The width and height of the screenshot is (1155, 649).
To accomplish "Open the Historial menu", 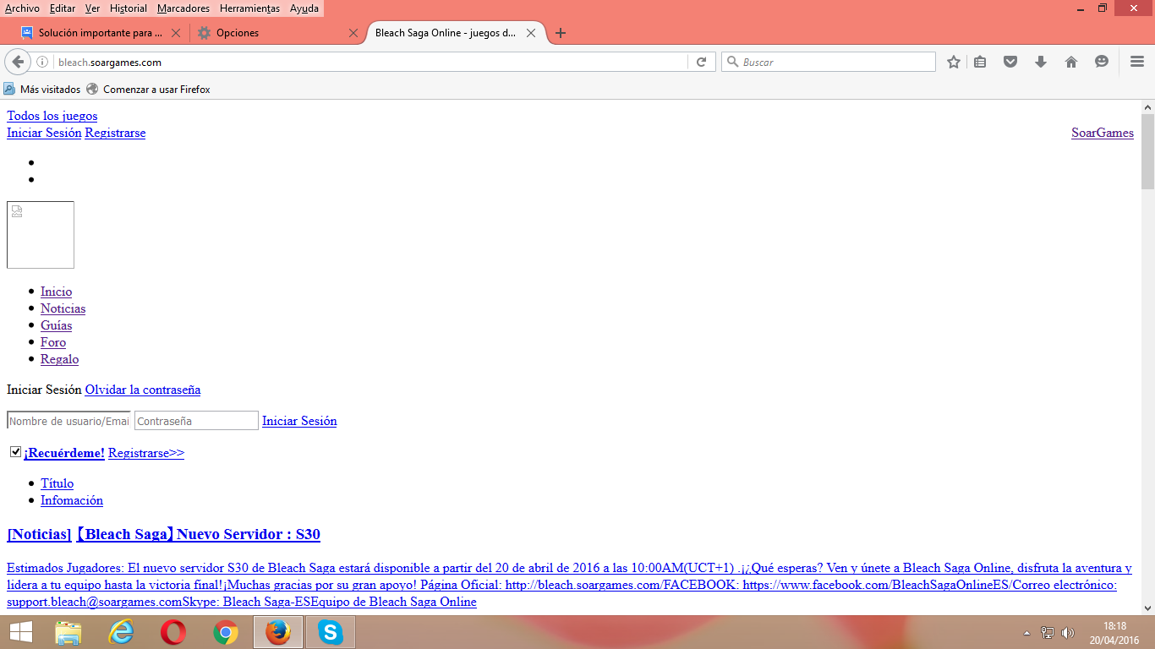I will pyautogui.click(x=129, y=8).
